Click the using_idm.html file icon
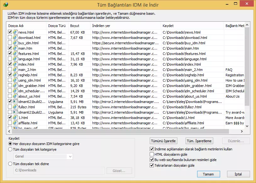This screenshot has height=183, width=256. [x=15, y=80]
